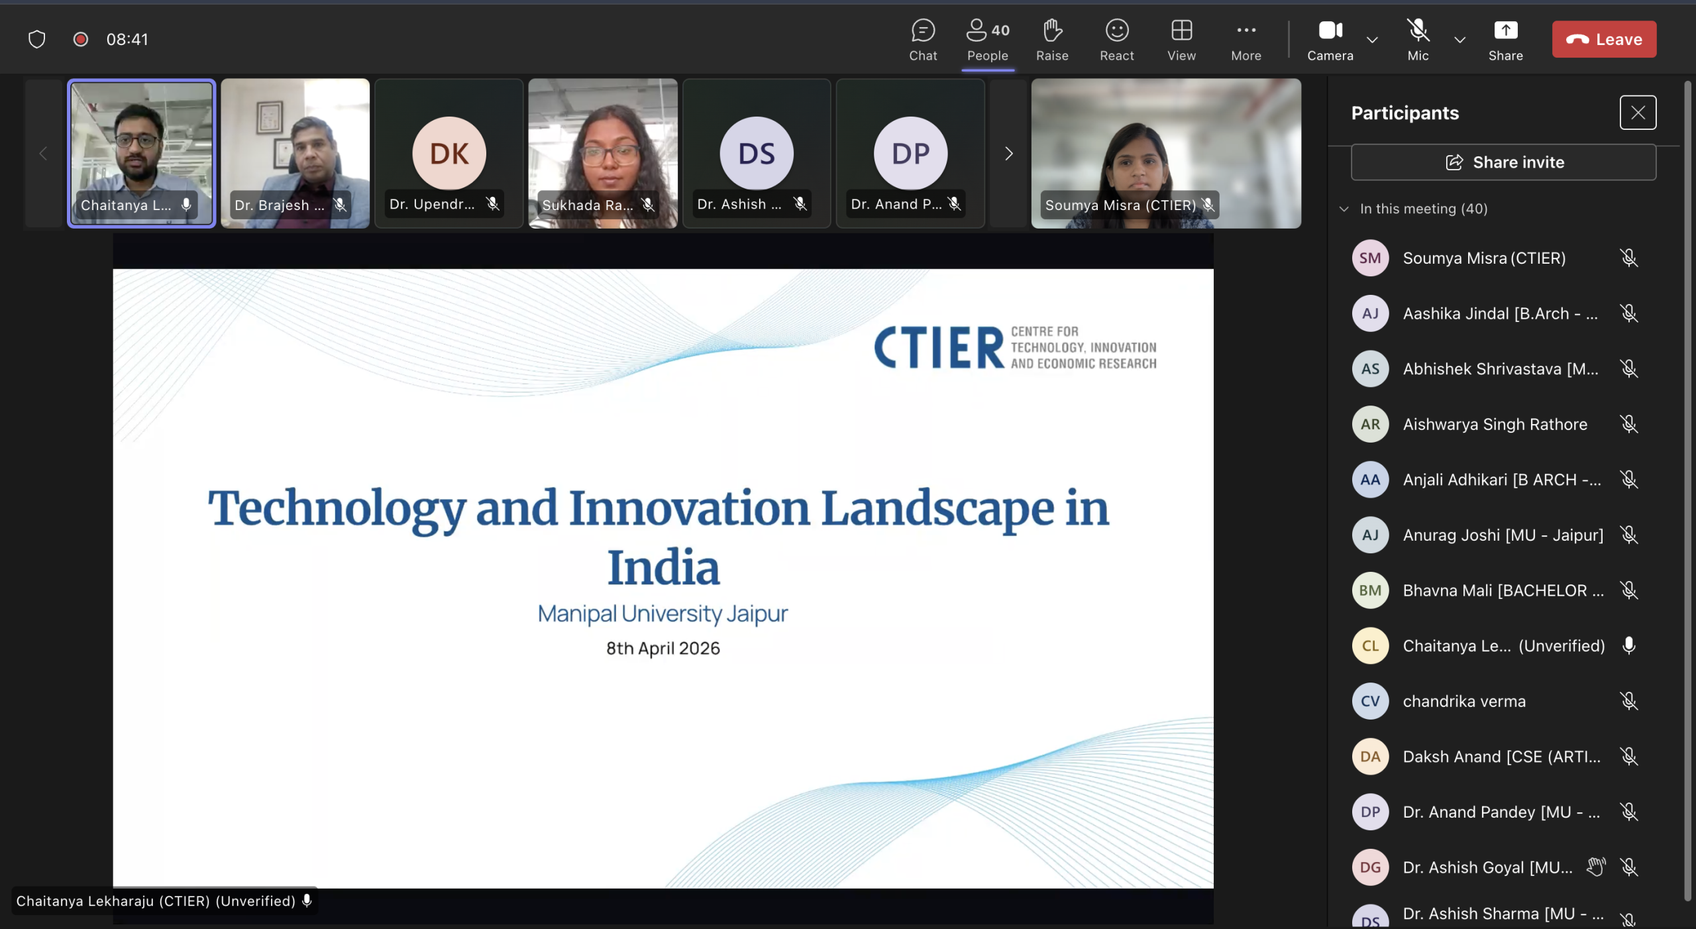The height and width of the screenshot is (929, 1696).
Task: Click the Raise hand icon
Action: pyautogui.click(x=1052, y=40)
